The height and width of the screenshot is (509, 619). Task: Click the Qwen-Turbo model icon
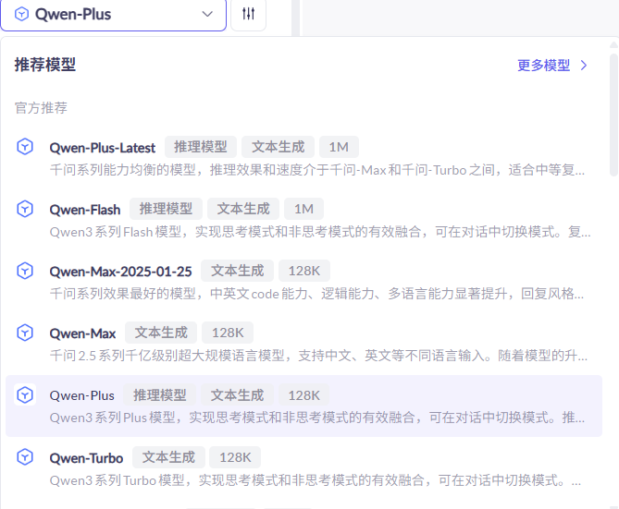pyautogui.click(x=25, y=457)
